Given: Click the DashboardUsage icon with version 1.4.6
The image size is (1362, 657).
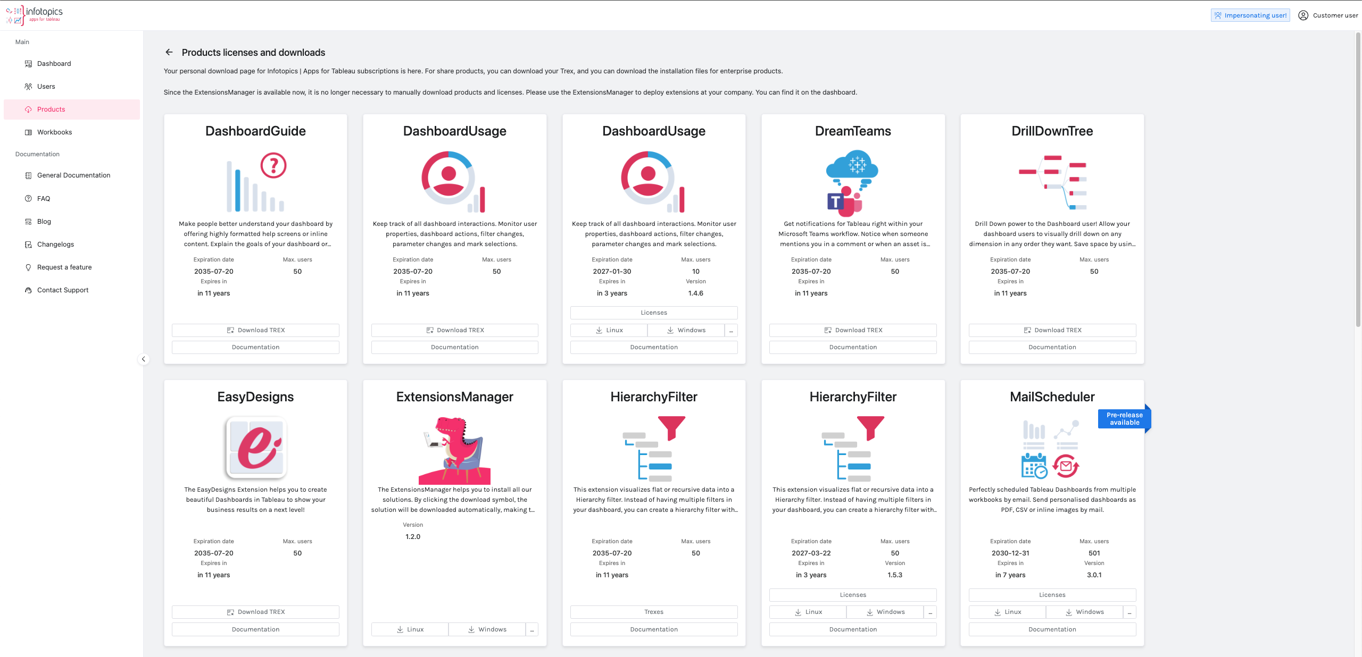Looking at the screenshot, I should (654, 182).
